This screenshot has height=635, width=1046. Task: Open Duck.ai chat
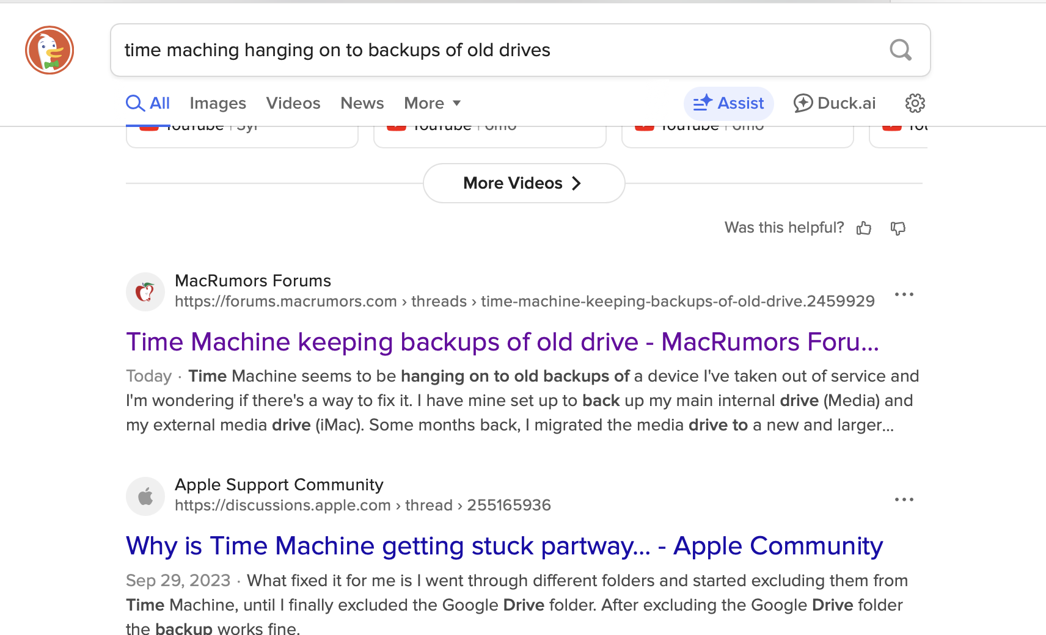835,103
